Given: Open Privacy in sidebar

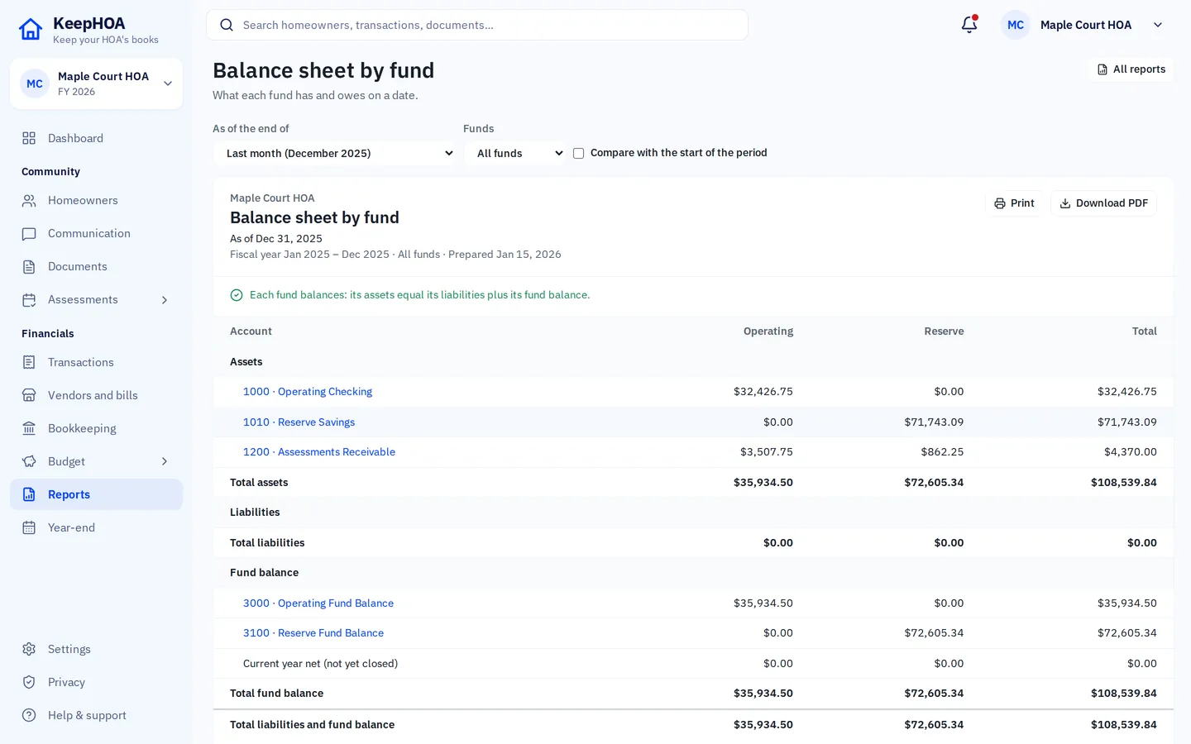Looking at the screenshot, I should (96, 682).
